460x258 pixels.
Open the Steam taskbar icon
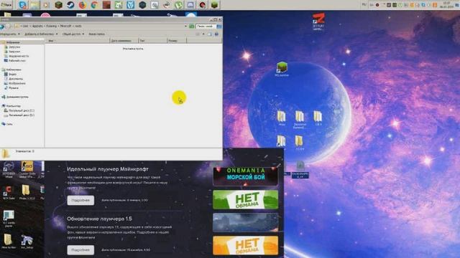(x=70, y=5)
